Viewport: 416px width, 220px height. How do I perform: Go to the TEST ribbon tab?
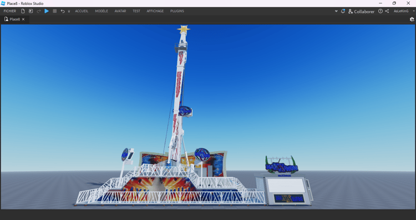[x=136, y=11]
